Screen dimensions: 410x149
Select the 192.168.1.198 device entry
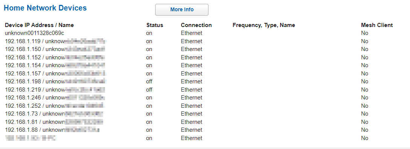click(56, 81)
